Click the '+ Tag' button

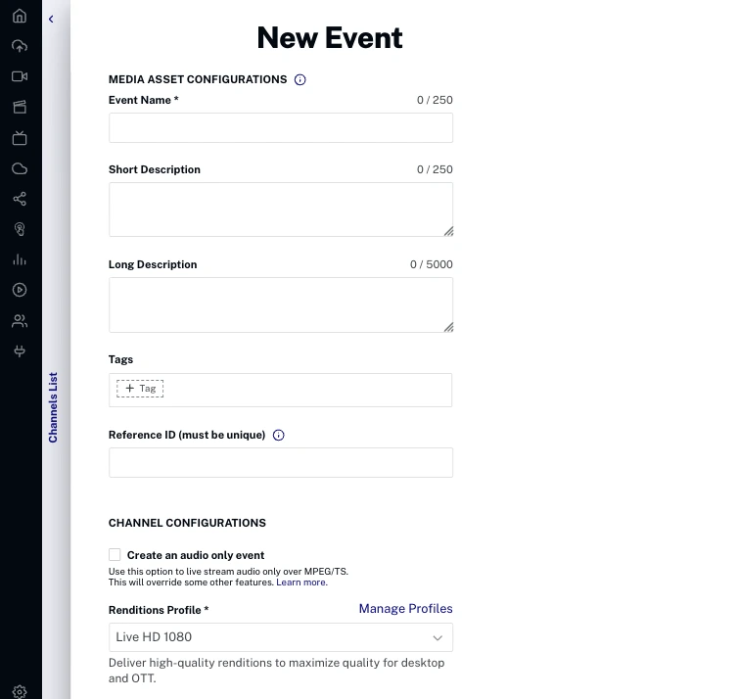(x=140, y=389)
